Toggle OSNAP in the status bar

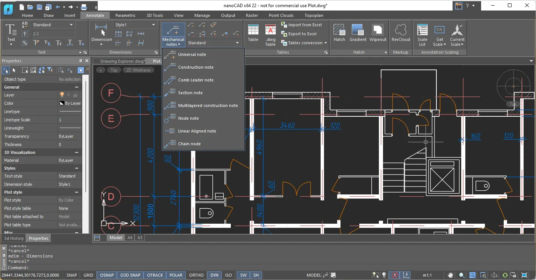[x=106, y=275]
